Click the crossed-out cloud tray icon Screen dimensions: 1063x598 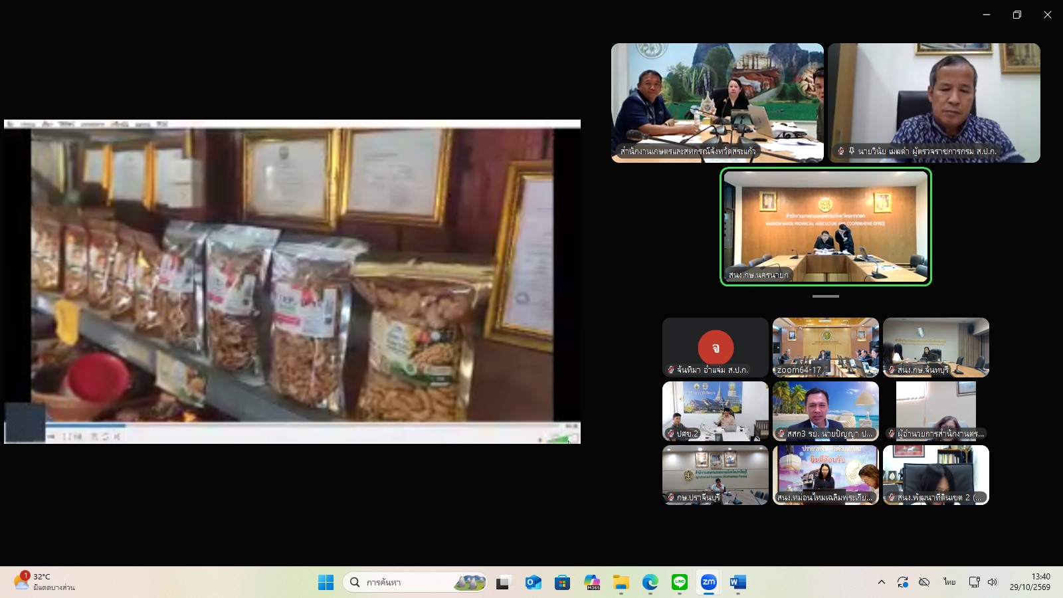[924, 583]
